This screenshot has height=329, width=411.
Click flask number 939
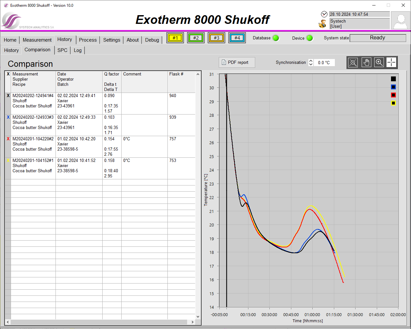(x=173, y=117)
